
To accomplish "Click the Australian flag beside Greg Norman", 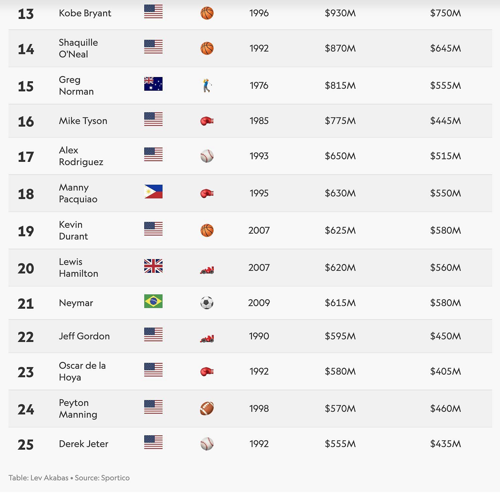I will 153,84.
